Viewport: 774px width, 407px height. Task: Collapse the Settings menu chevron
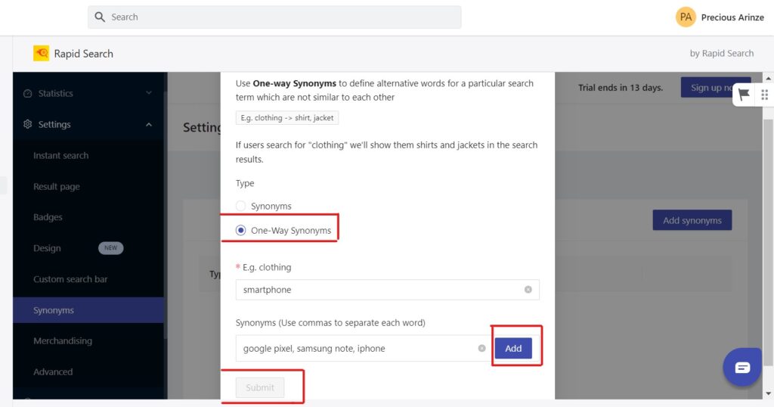coord(149,125)
